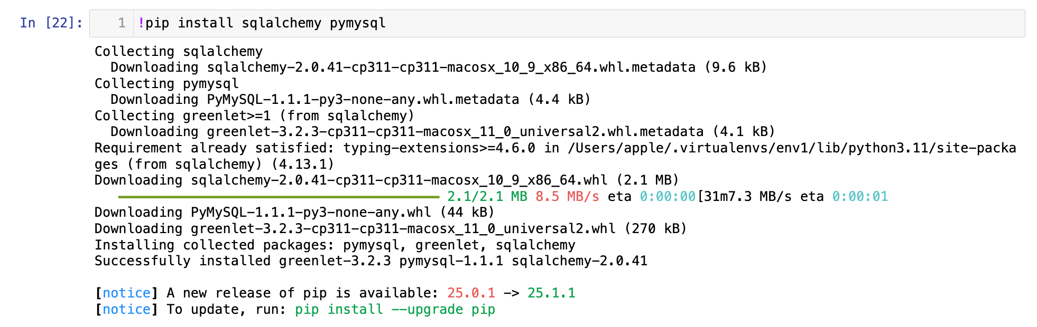
Task: Click the 'Collecting greenlet>=1' output line
Action: point(254,116)
